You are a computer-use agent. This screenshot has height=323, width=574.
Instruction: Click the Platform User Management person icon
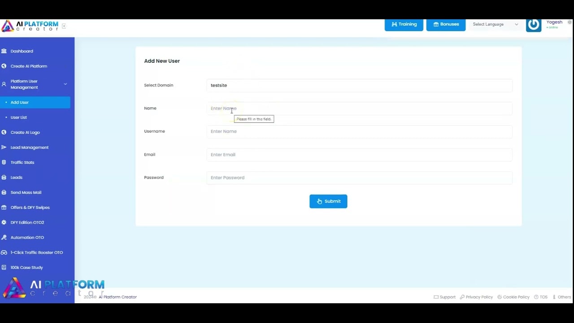tap(4, 84)
